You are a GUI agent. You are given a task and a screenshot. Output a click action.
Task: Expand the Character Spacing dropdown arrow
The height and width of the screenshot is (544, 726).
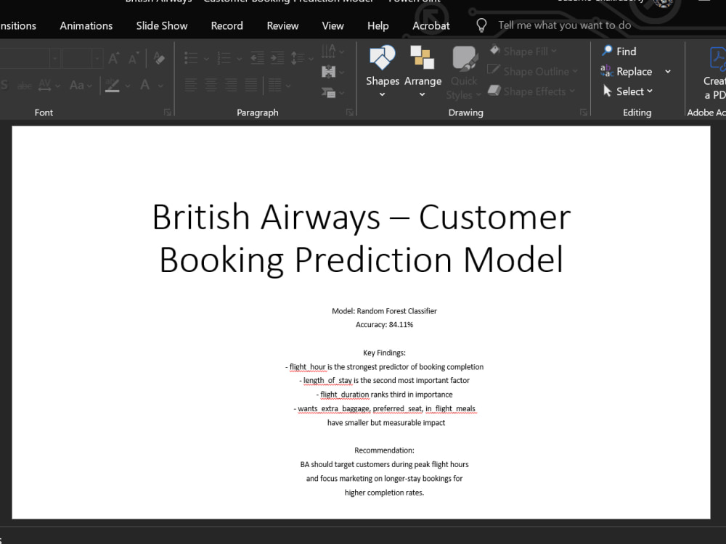(58, 86)
